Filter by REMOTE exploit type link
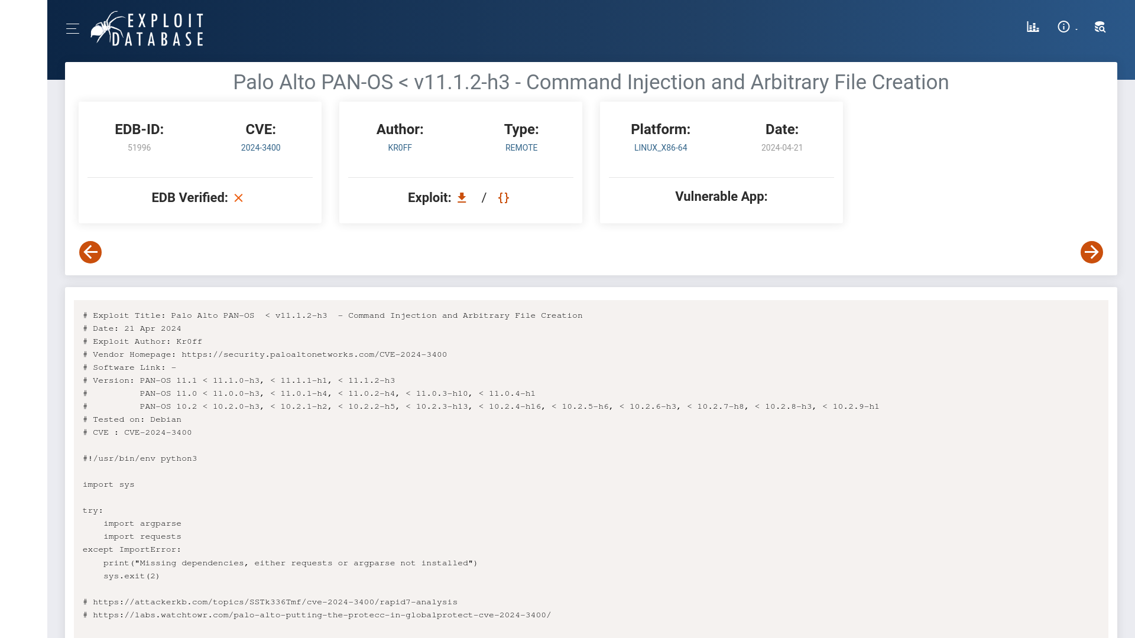 pyautogui.click(x=521, y=148)
